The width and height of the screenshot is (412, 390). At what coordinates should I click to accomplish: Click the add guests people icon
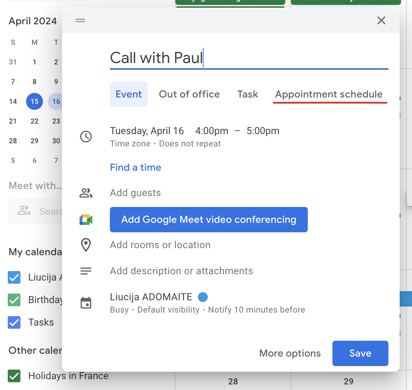coord(86,193)
